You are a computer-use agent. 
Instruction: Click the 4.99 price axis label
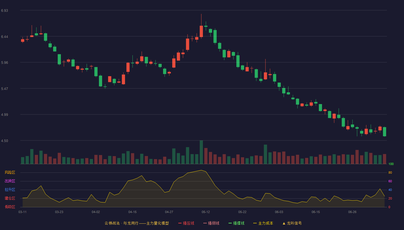[5, 115]
